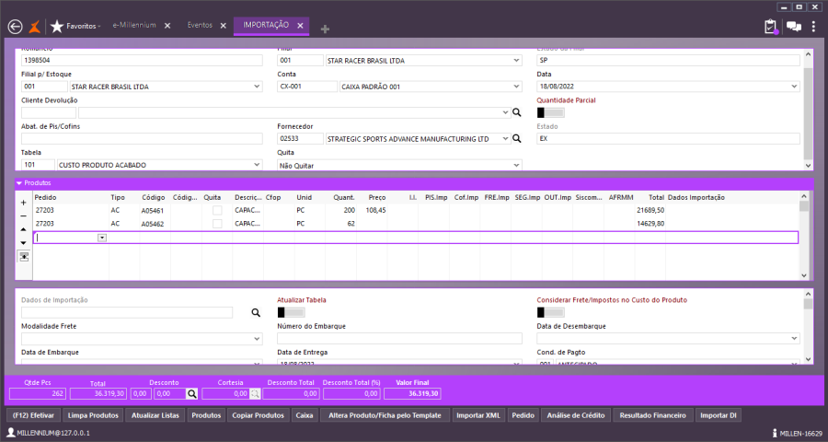828x442 pixels.
Task: Click the back arrow navigation icon
Action: (16, 27)
